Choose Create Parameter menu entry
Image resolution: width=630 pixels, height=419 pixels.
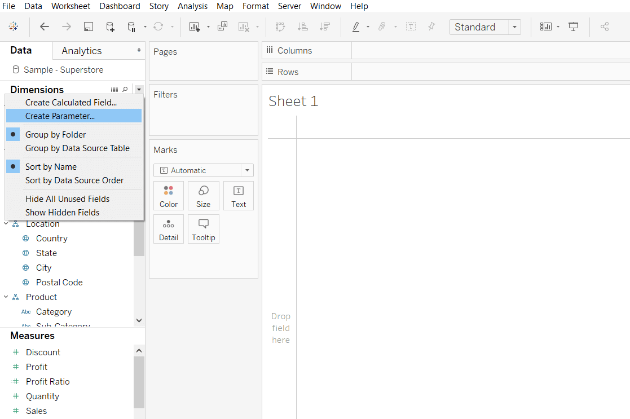[x=74, y=116]
